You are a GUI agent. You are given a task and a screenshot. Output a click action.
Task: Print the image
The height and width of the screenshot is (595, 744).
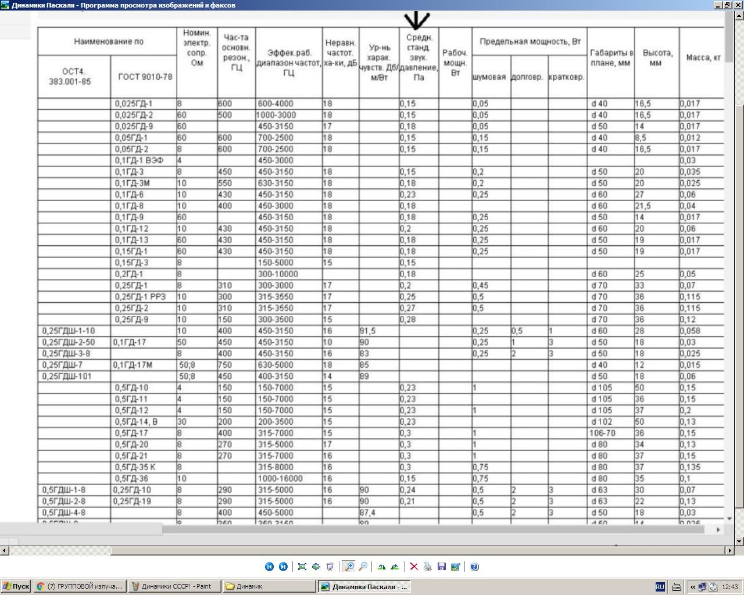(x=428, y=567)
